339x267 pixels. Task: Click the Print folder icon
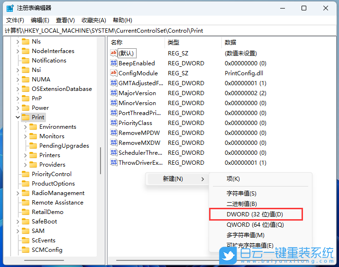26,117
